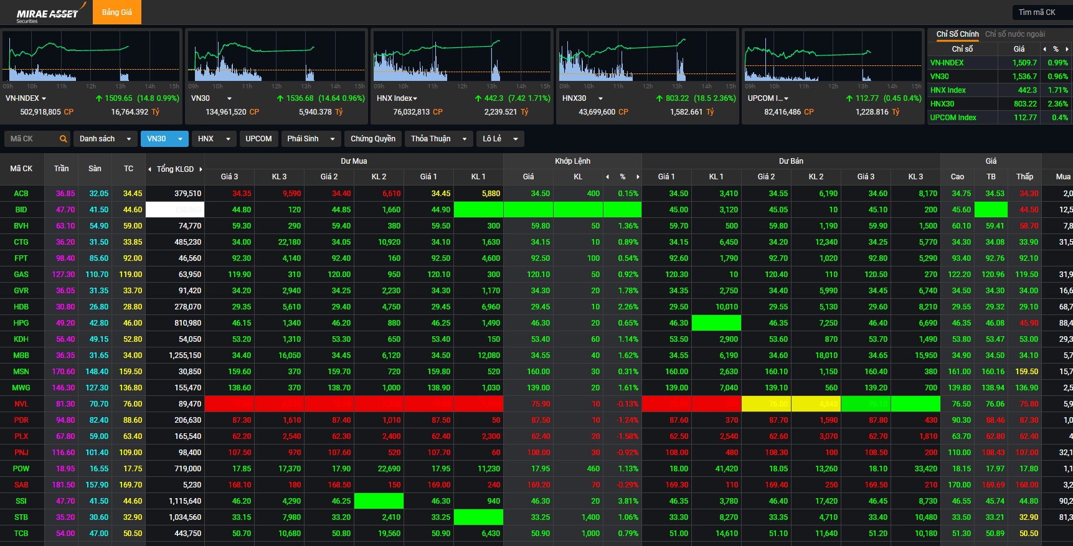Click right arrow next to Khớp Lệnh % header
Viewport: 1073px width, 546px height.
[x=638, y=177]
